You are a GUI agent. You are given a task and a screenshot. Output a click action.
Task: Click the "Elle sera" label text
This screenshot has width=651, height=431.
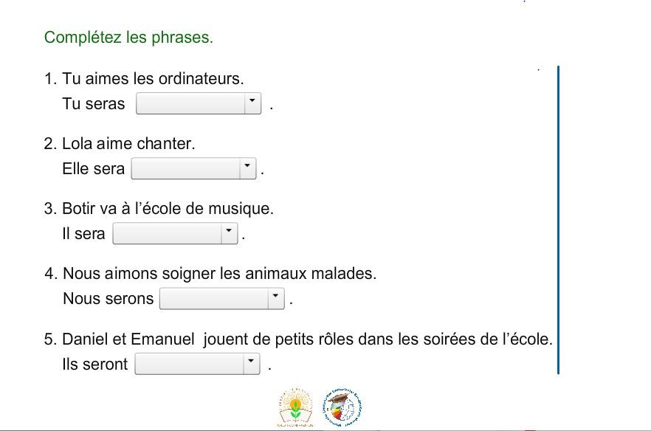pyautogui.click(x=94, y=169)
